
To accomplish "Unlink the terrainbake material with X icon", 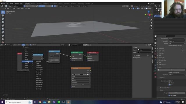I will click(88, 45).
